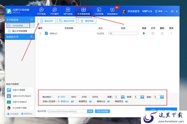Viewport: 187px width, 124px height.
Task: Open the WPS转换 tab
Action: click(68, 11)
